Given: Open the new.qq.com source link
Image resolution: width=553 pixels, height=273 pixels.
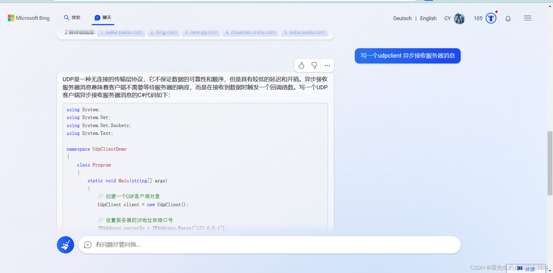Looking at the screenshot, I should point(201,32).
